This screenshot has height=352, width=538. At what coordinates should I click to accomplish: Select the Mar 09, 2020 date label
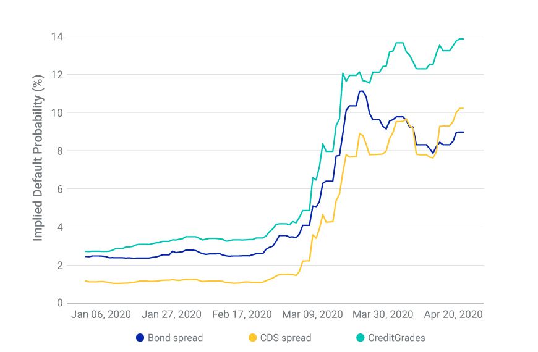click(311, 314)
